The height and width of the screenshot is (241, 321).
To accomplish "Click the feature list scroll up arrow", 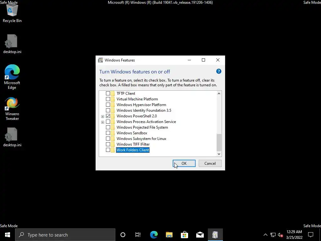I will pos(219,94).
